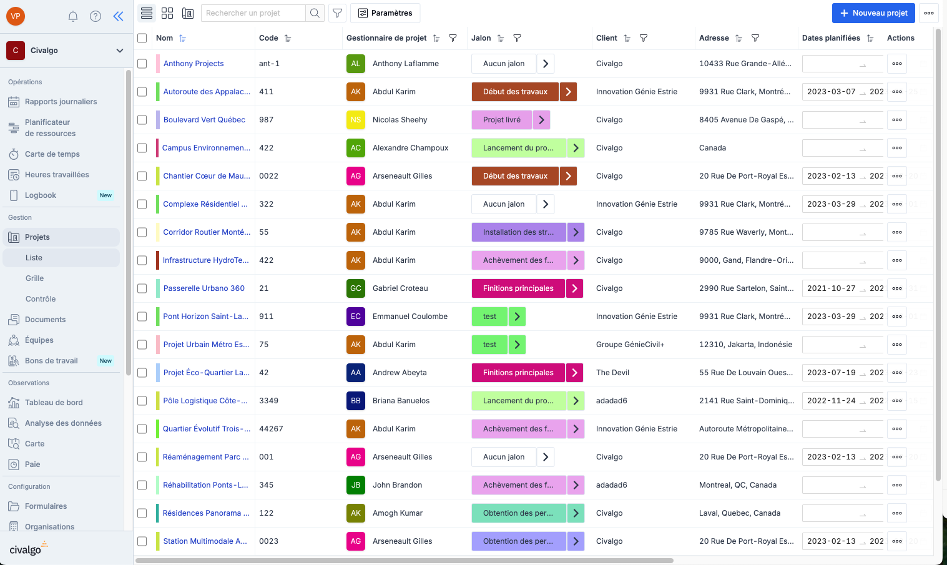Open the help question mark icon
This screenshot has width=947, height=565.
pos(96,16)
